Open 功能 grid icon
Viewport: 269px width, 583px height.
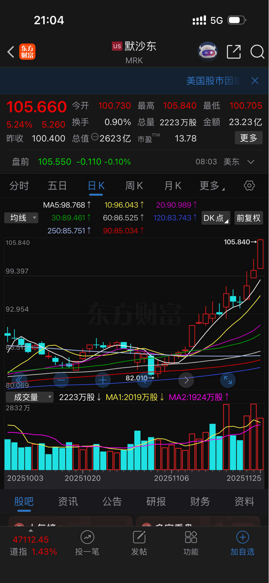pyautogui.click(x=191, y=537)
